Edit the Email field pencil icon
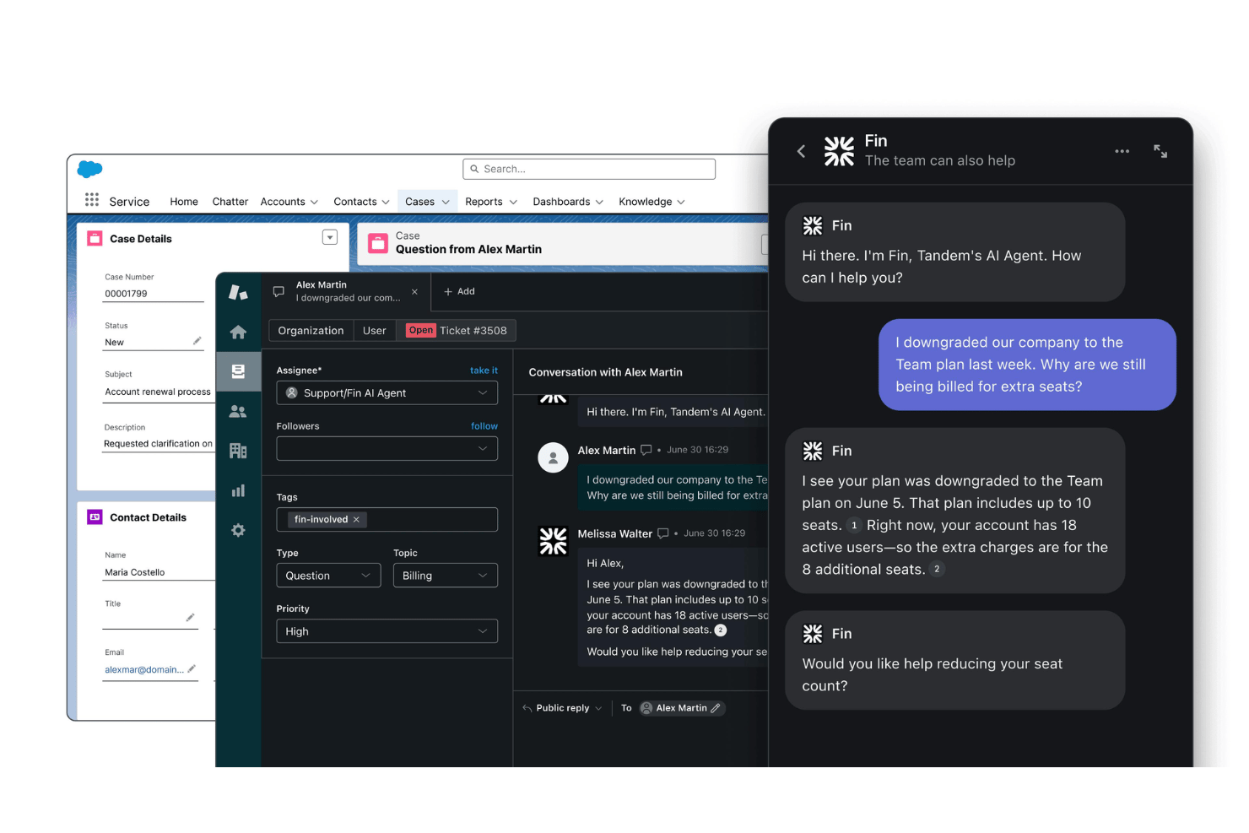The image size is (1249, 833). (192, 668)
